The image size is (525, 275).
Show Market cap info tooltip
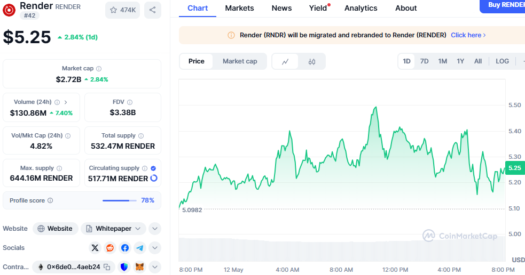pos(99,69)
